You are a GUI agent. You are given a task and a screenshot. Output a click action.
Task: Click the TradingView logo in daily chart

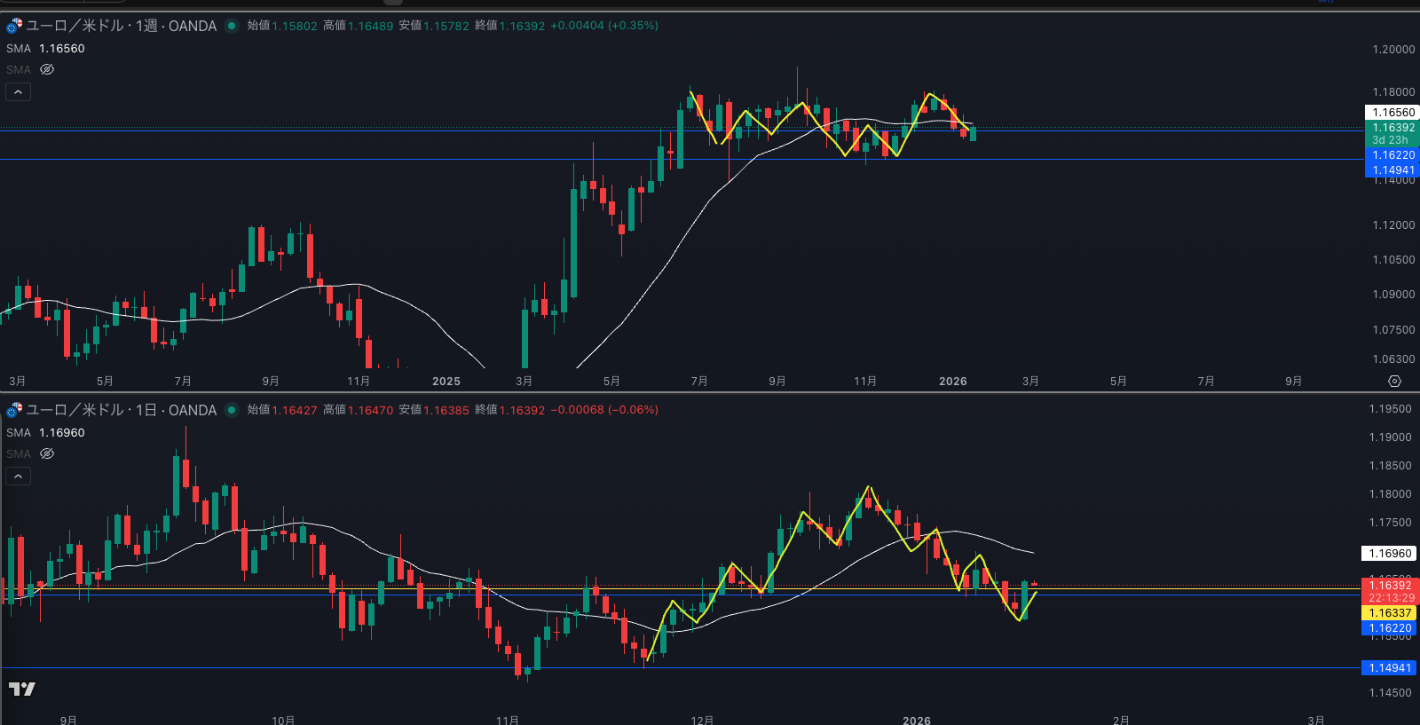22,690
